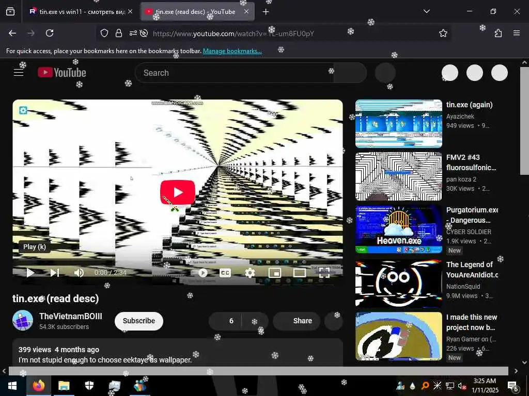Close the YouTube 'tin.exe (read desc)' tab
This screenshot has height=396, width=529.
click(x=246, y=12)
